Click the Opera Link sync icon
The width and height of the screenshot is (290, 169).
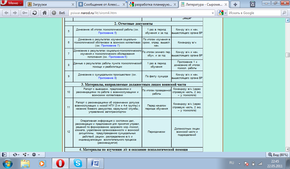click(x=15, y=155)
